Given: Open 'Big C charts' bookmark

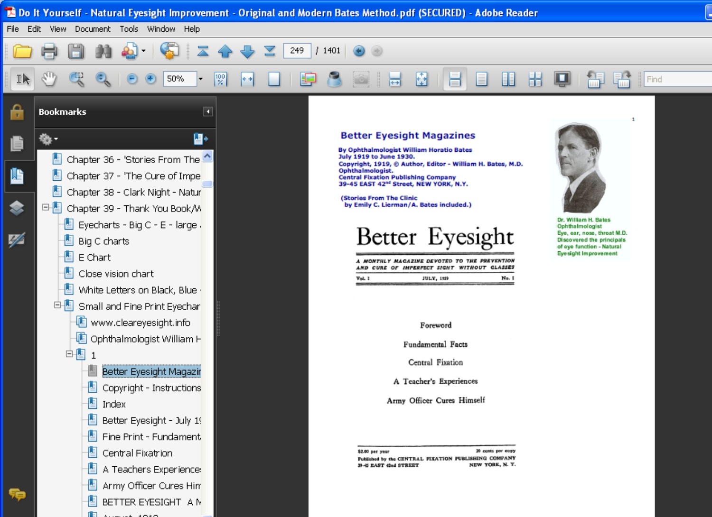Looking at the screenshot, I should click(x=103, y=241).
